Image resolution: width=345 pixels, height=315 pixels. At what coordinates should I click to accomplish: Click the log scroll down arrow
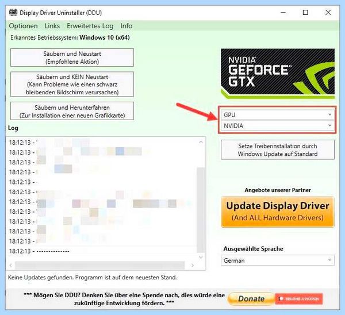[201, 257]
